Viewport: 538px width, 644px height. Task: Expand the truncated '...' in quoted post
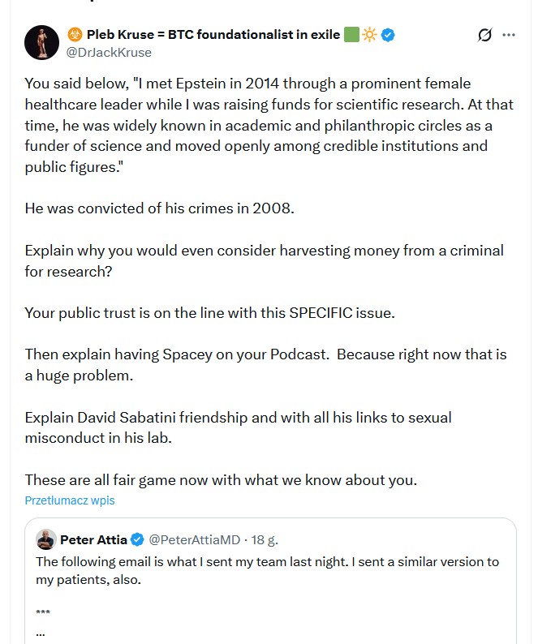tap(41, 631)
